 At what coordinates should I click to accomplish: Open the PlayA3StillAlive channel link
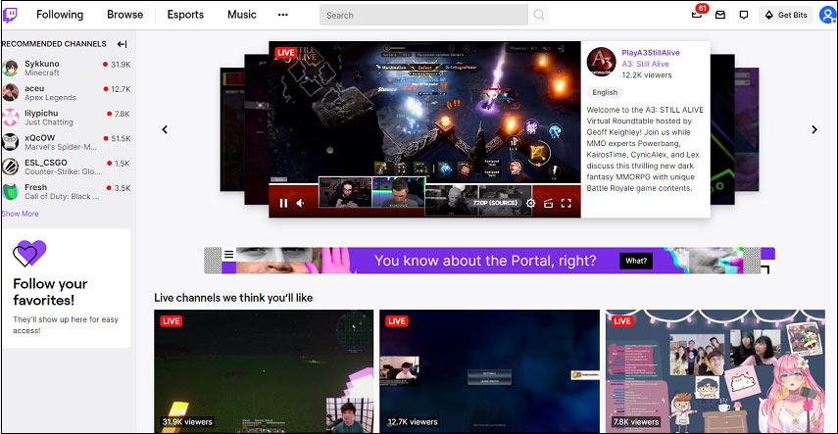pos(651,53)
